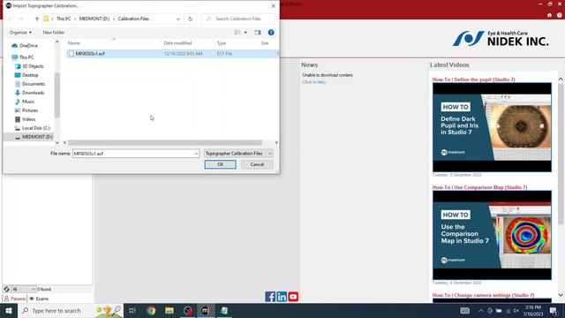Viewport: 565px width, 318px height.
Task: Open the Comparison Map video thumbnail
Action: [492, 235]
